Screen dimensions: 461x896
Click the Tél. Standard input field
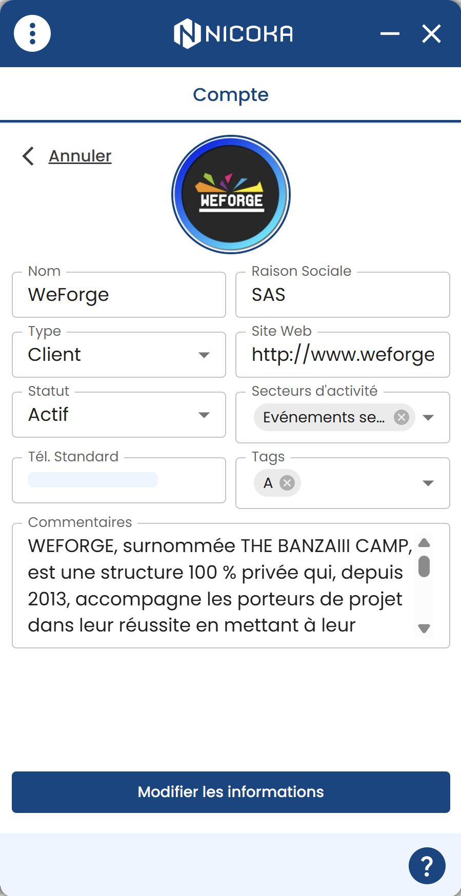119,481
